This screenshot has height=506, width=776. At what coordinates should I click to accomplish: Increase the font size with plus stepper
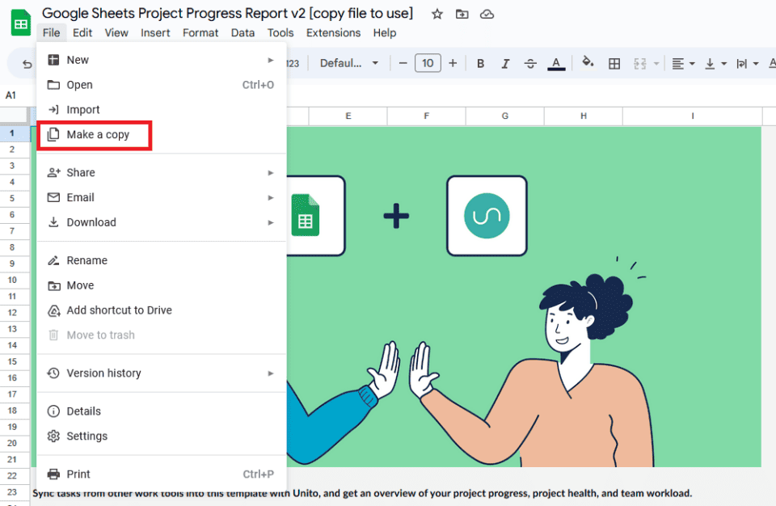[453, 62]
